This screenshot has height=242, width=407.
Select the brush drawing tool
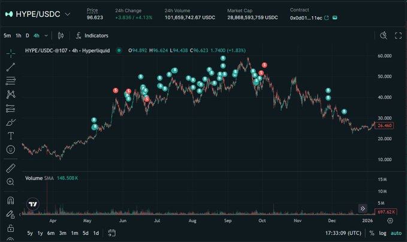click(x=11, y=122)
